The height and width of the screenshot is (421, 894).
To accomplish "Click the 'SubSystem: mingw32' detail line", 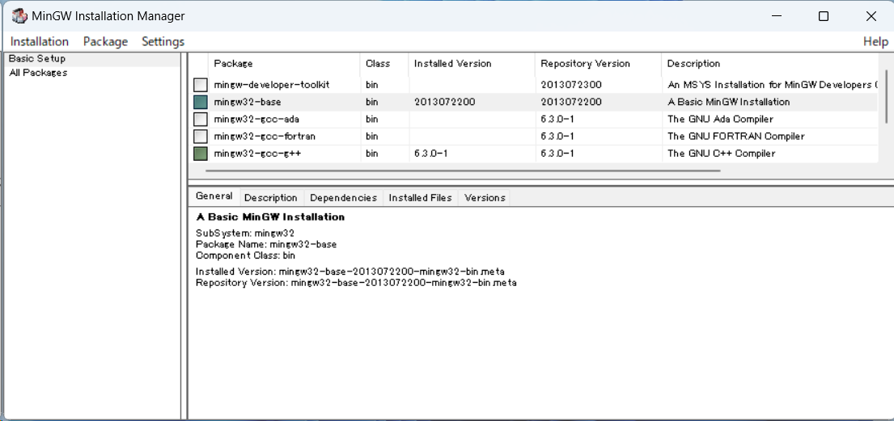I will point(245,233).
